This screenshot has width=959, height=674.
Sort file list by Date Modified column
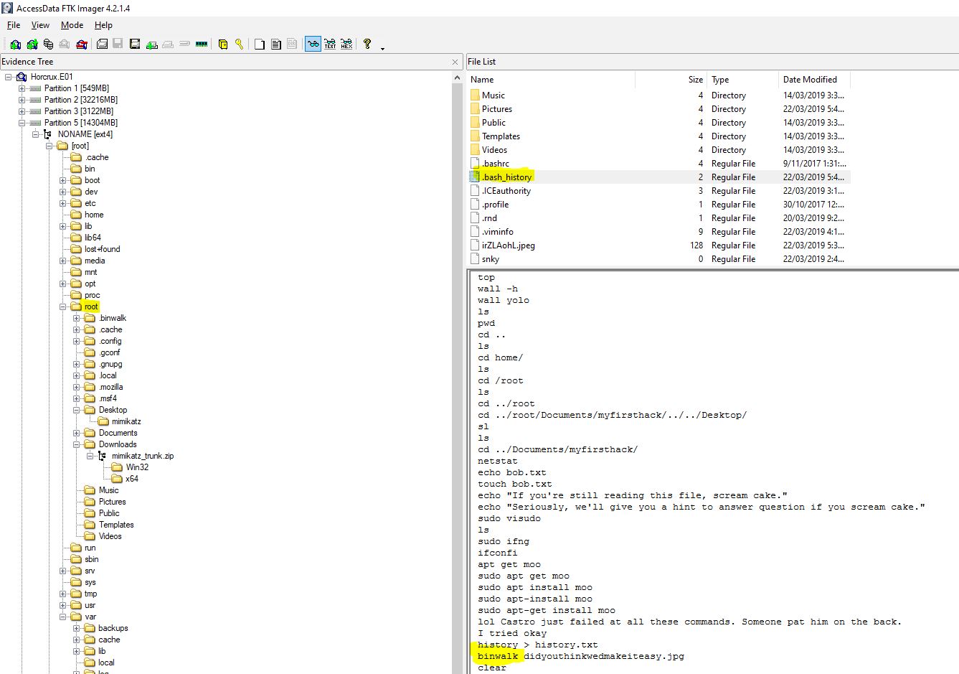click(814, 80)
